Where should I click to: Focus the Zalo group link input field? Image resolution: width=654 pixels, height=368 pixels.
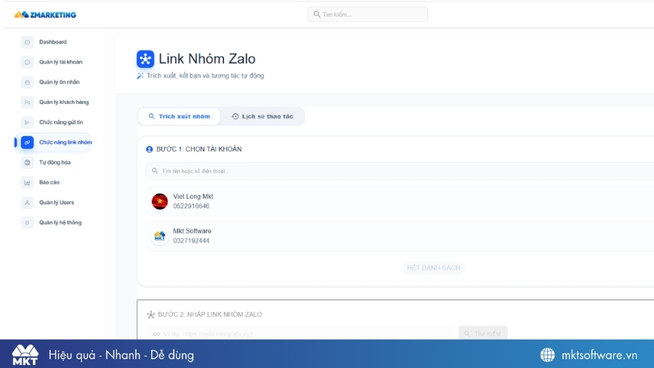pos(300,334)
